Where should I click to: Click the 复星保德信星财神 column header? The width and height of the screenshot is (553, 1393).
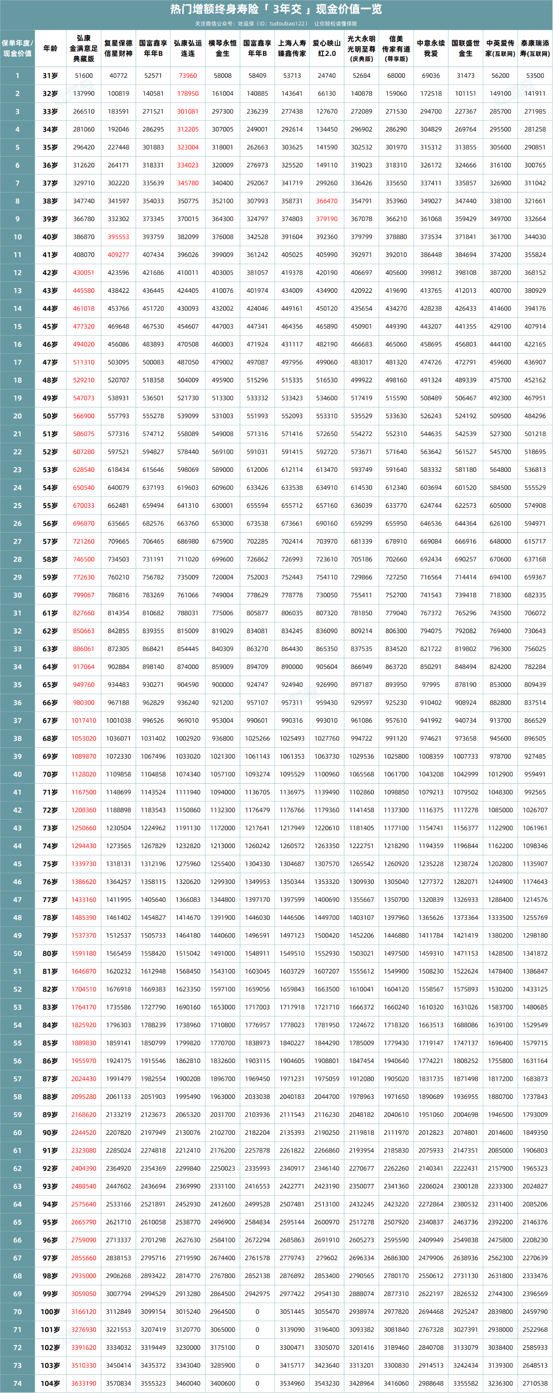click(x=118, y=48)
